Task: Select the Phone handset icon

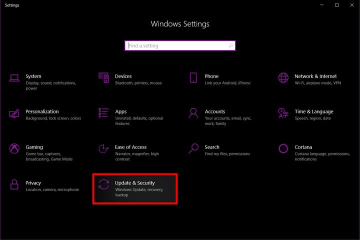Action: 193,77
